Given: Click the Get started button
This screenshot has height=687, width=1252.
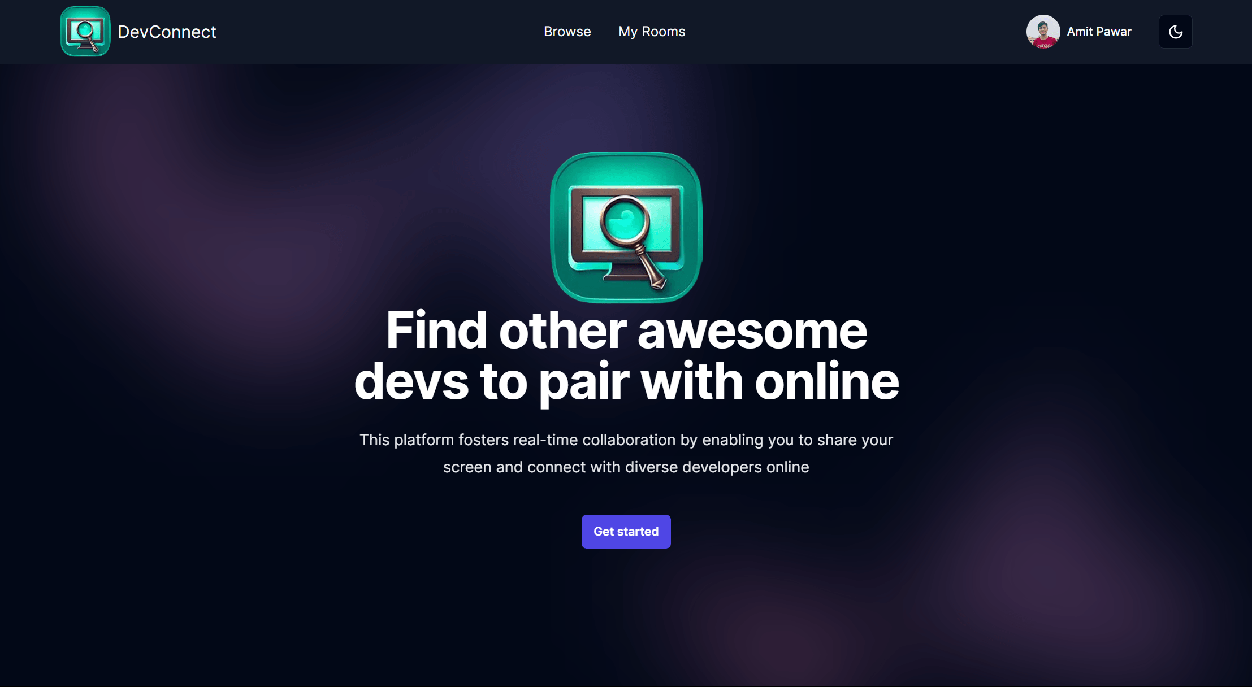Looking at the screenshot, I should [626, 532].
